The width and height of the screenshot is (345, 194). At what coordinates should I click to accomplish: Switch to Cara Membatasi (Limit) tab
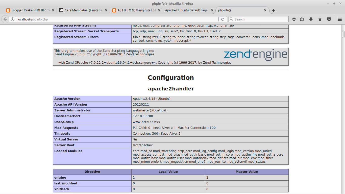click(x=83, y=10)
